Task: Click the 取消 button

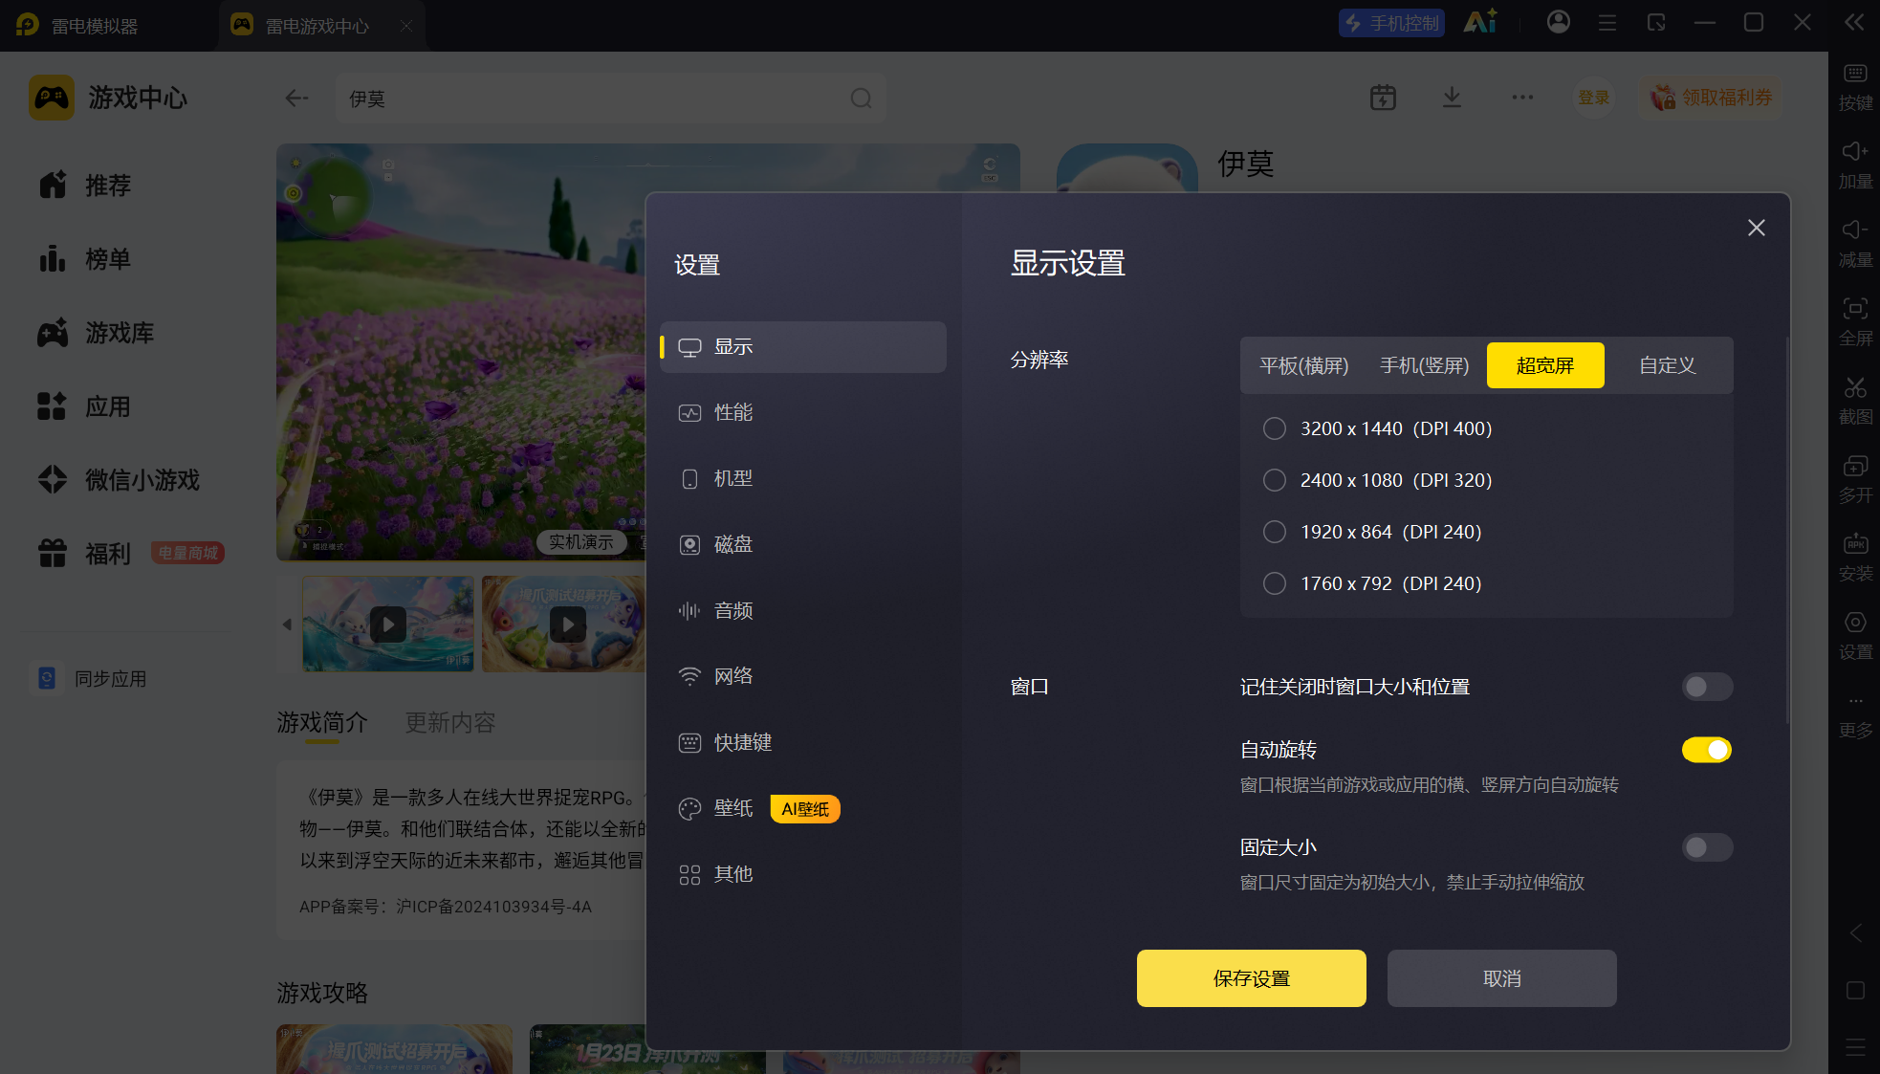Action: click(x=1501, y=978)
